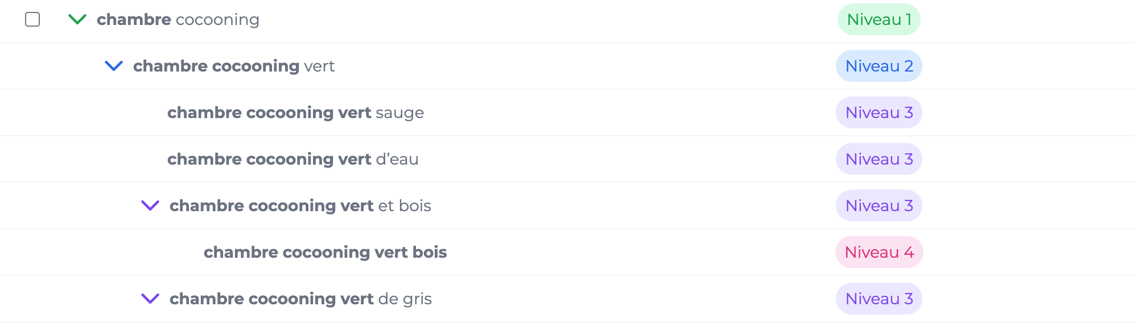Click Niveau 3 badge in the 'vert et bois' row
The height and width of the screenshot is (327, 1146).
click(879, 206)
